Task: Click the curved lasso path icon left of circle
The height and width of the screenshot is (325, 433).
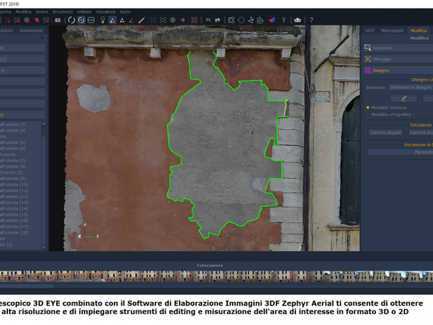Action: (x=231, y=20)
